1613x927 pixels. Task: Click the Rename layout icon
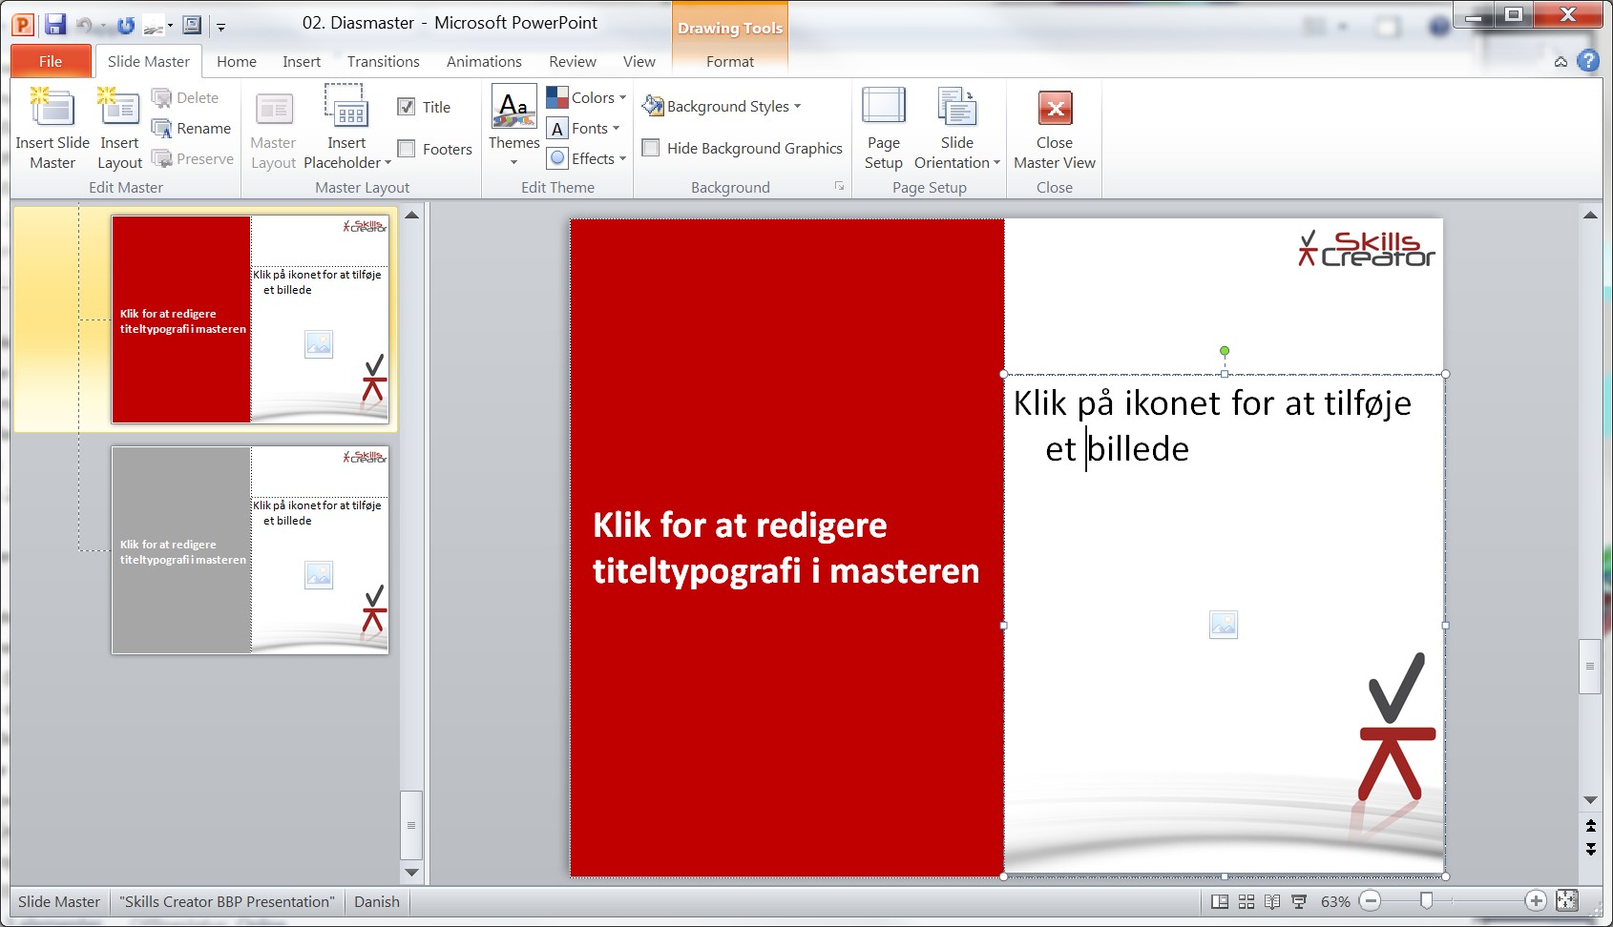162,129
